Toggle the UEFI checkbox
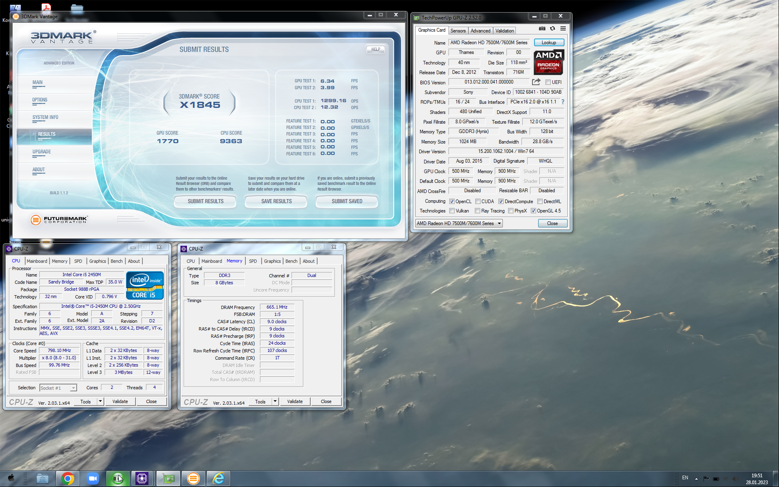 [548, 82]
